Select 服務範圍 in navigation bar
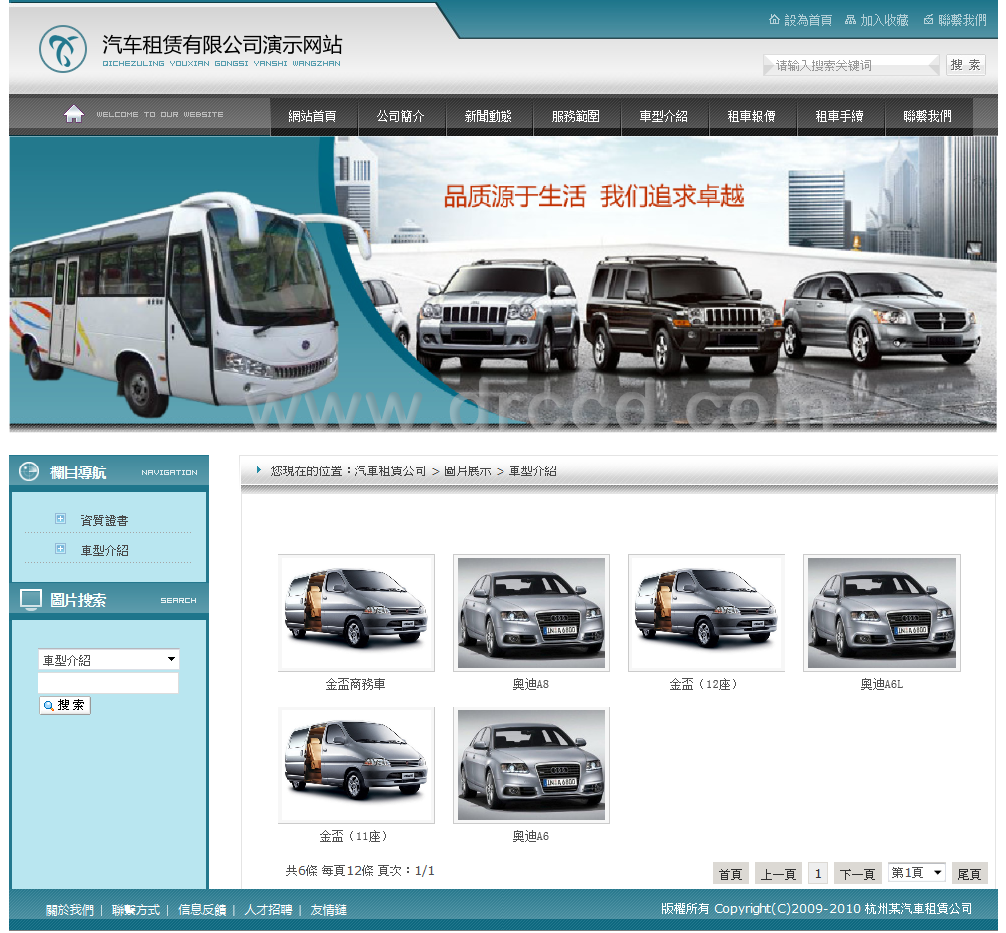This screenshot has width=1006, height=933. pos(576,116)
